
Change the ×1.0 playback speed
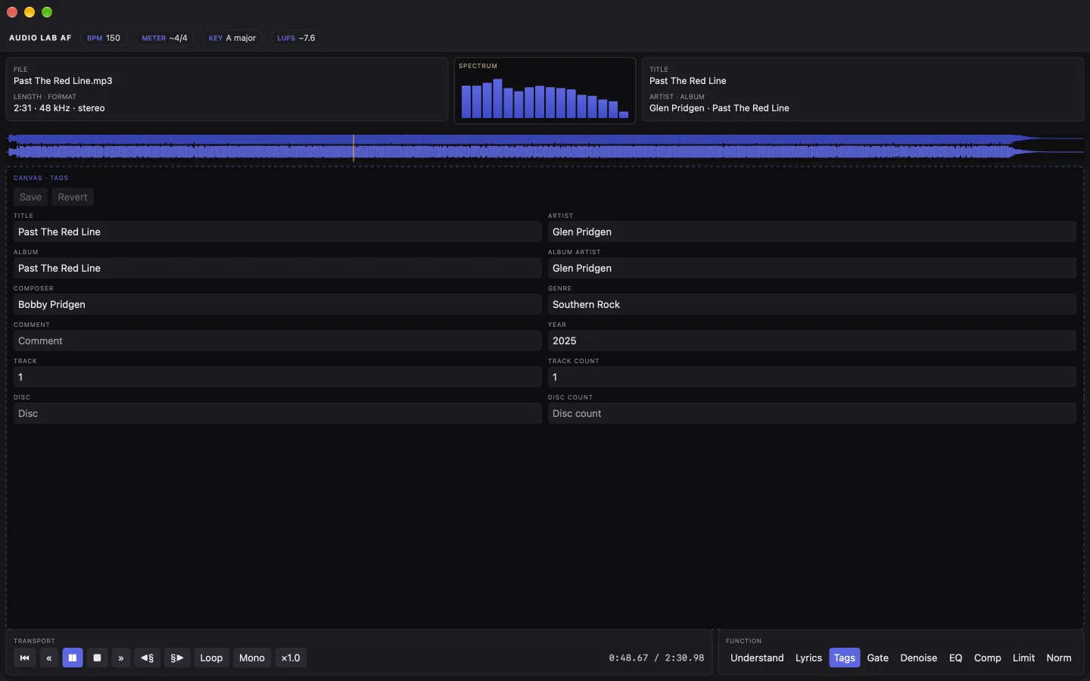291,658
